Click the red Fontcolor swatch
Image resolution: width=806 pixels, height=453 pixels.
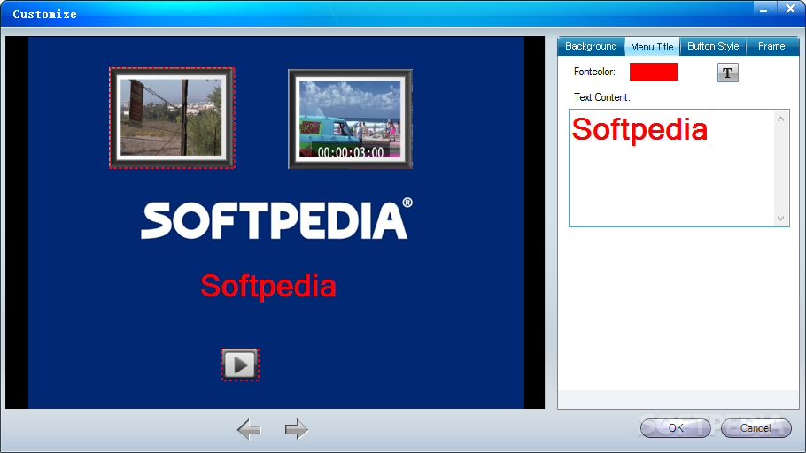pyautogui.click(x=654, y=72)
